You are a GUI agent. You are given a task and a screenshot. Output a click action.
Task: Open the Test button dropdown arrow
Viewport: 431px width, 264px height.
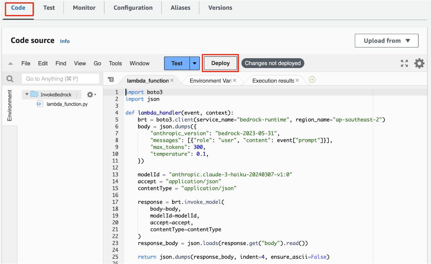pos(194,63)
